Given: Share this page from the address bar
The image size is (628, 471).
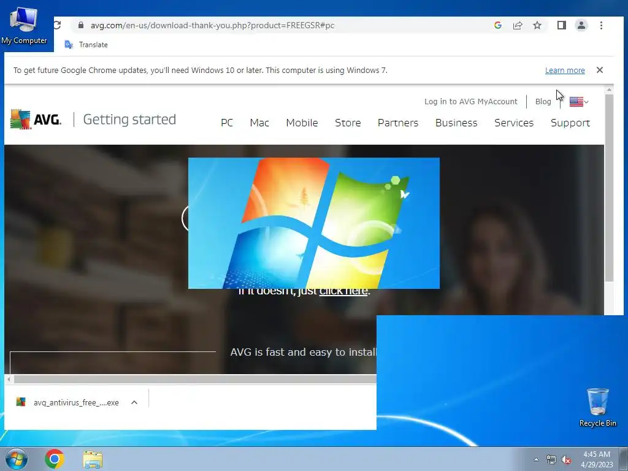Looking at the screenshot, I should pyautogui.click(x=518, y=26).
